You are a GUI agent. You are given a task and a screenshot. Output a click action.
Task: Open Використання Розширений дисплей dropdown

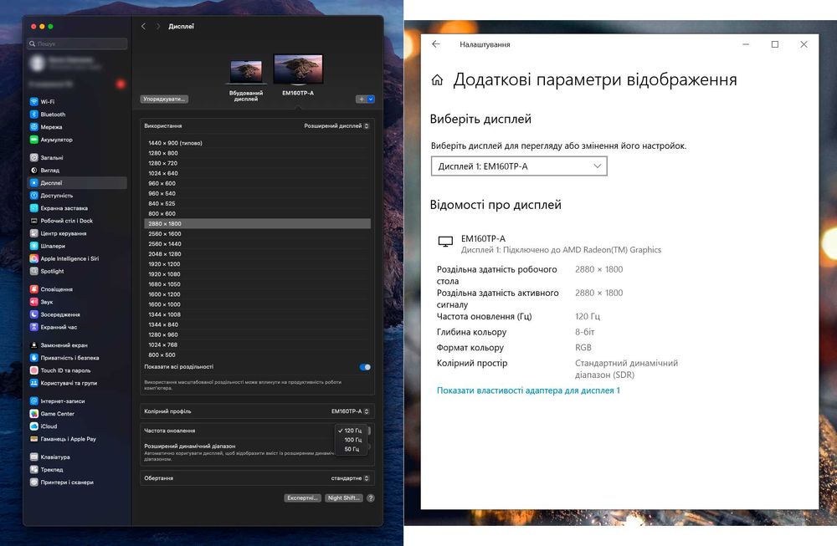(336, 125)
